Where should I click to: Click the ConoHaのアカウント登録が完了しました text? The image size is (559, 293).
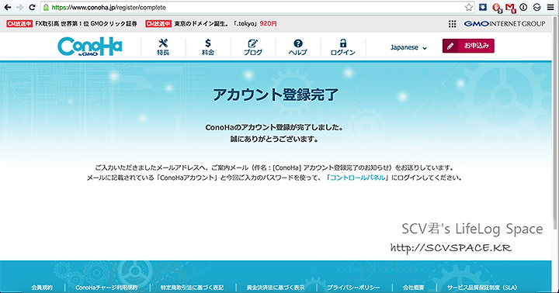[274, 127]
